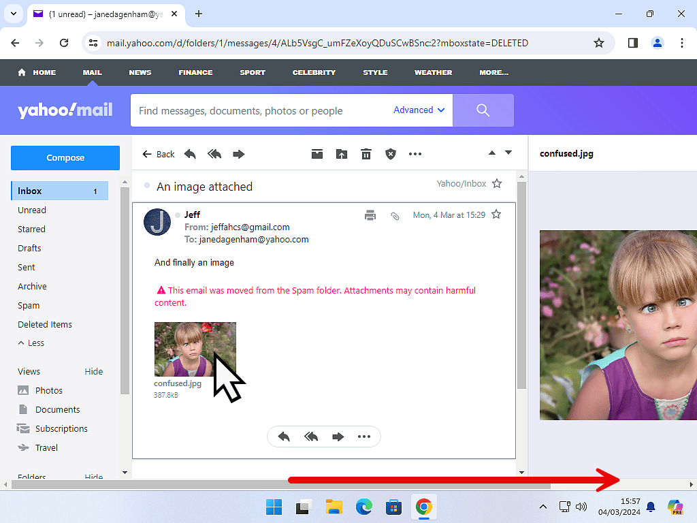Screen dimensions: 697x523
Task: Click the Compose button
Action: point(65,158)
